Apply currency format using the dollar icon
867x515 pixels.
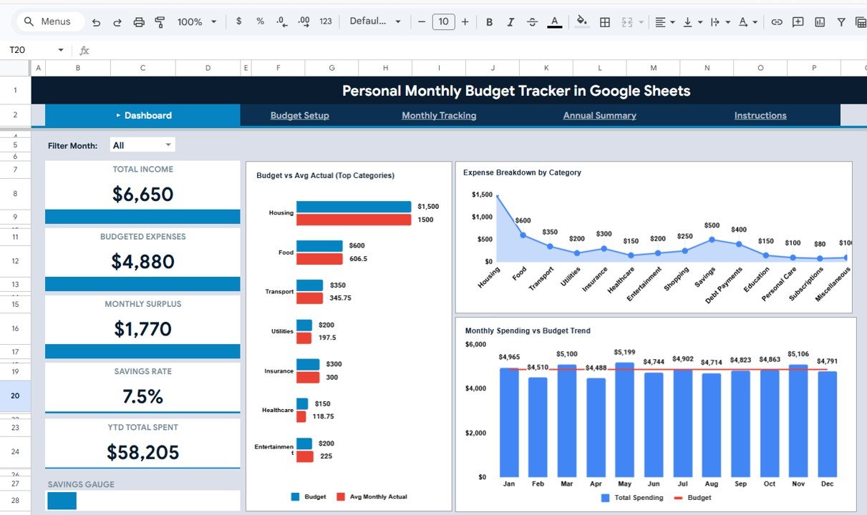pos(238,21)
